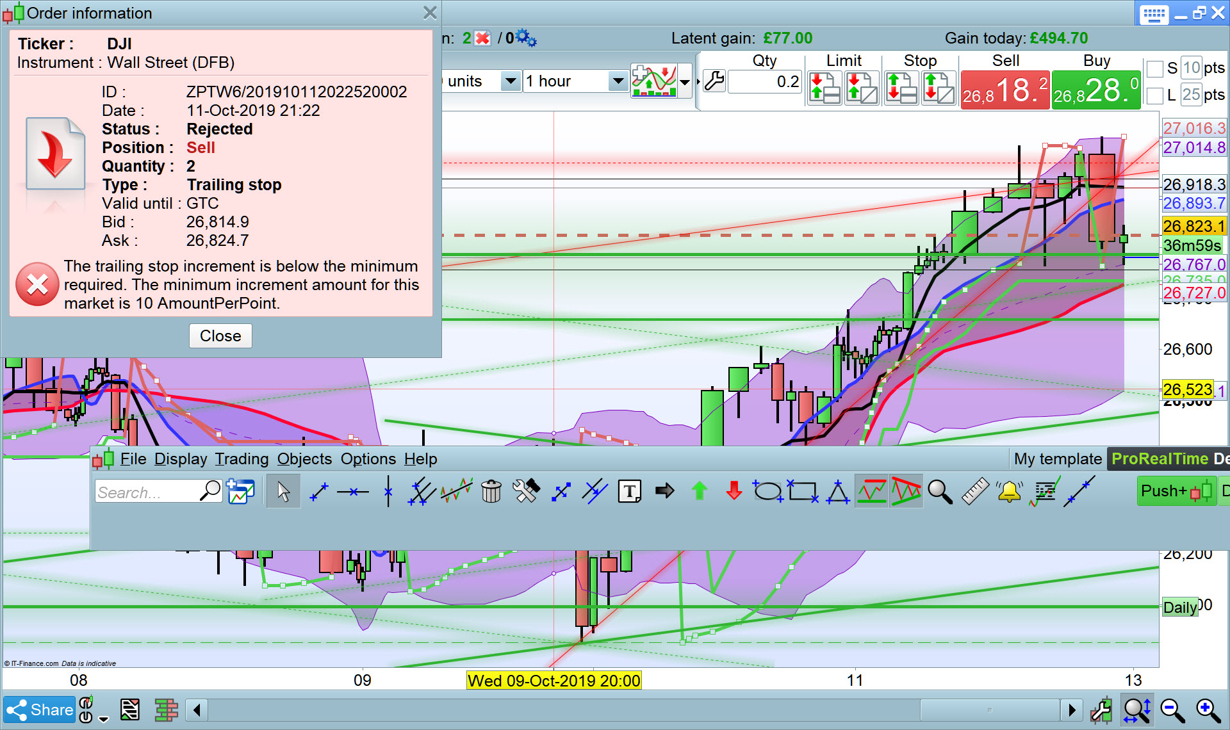The image size is (1230, 730).
Task: Open the Objects menu
Action: coord(304,459)
